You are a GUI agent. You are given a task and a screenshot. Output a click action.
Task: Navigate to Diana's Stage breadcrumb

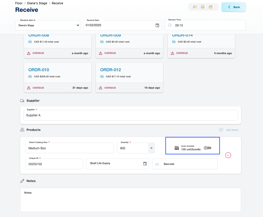pos(37,3)
